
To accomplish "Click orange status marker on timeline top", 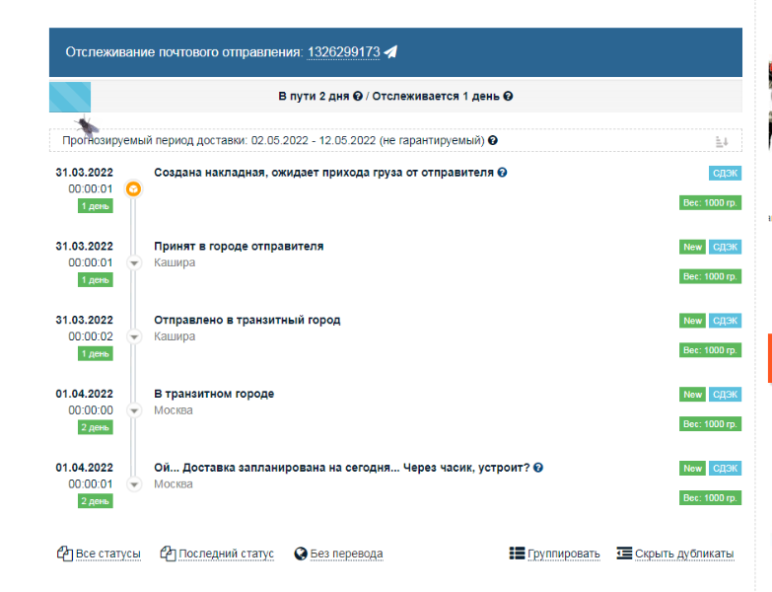I will (x=134, y=188).
